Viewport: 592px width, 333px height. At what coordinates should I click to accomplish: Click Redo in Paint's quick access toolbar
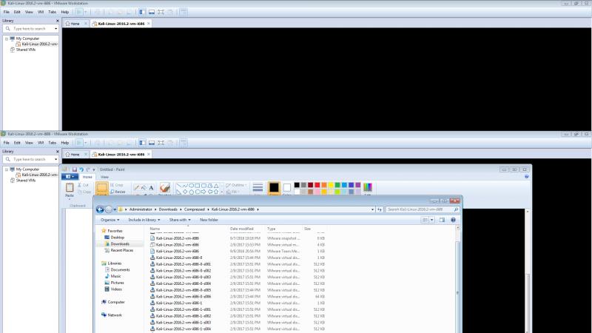88,169
